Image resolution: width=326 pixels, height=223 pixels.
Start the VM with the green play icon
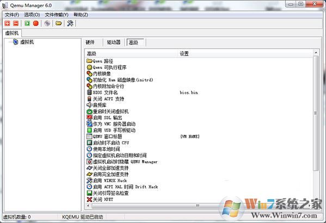pos(27,23)
